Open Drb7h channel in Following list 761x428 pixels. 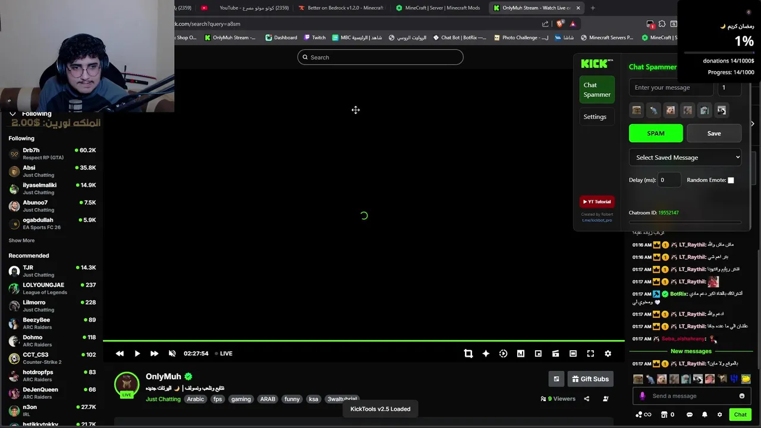pos(52,153)
